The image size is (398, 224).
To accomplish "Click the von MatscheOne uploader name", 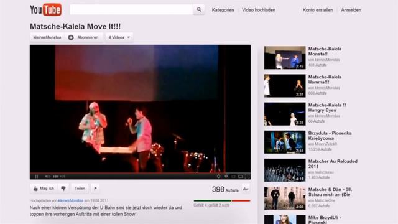I will [x=322, y=200].
